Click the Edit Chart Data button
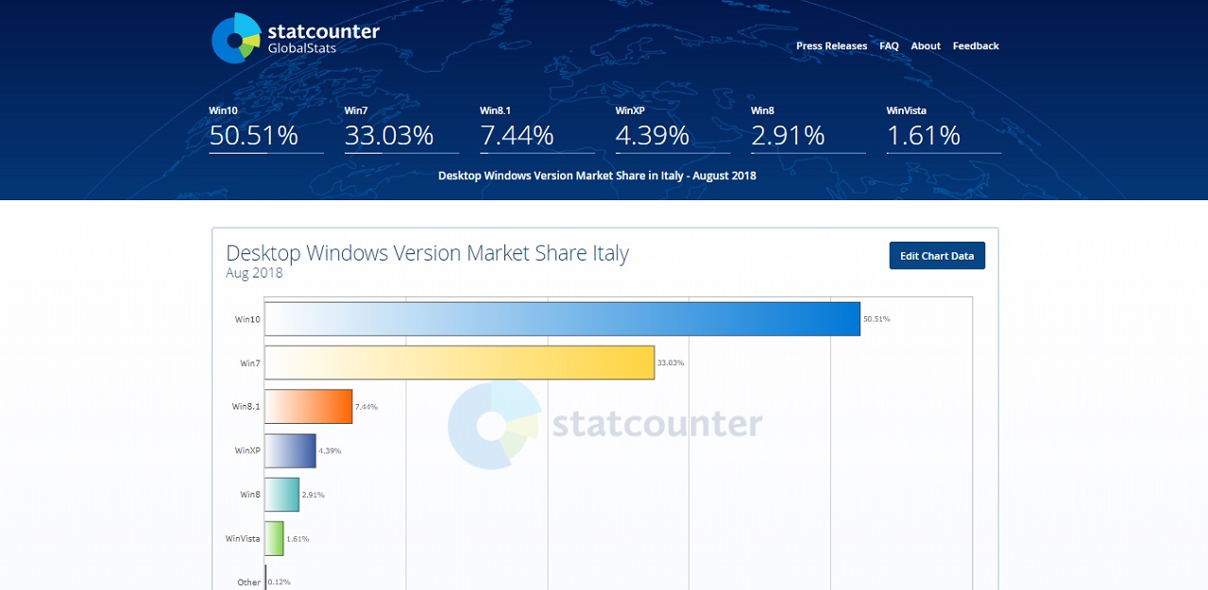Viewport: 1208px width, 590px height. [x=937, y=256]
